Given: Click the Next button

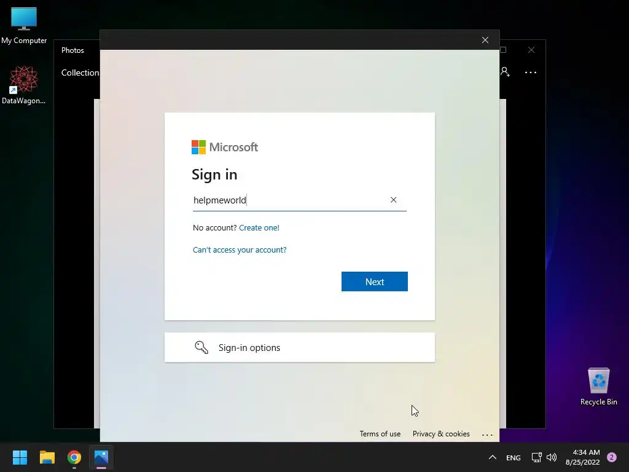Looking at the screenshot, I should point(374,281).
